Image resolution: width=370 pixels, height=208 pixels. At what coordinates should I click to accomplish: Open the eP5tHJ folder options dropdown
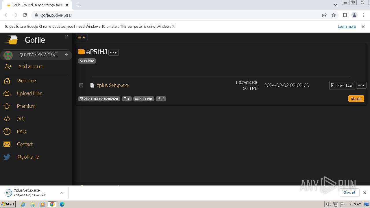coord(114,52)
